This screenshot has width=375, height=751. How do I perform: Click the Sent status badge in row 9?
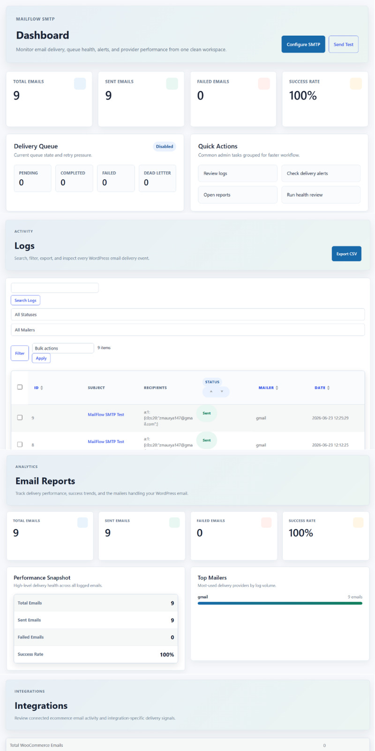coord(207,413)
